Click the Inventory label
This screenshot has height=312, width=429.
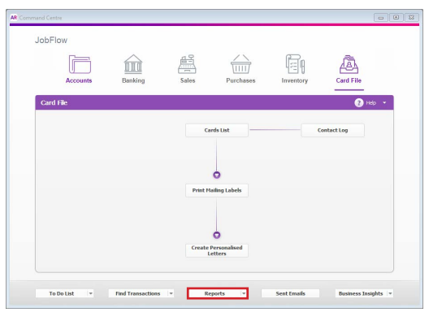295,80
